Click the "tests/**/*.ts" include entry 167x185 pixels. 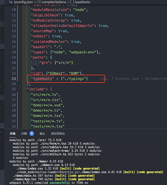(47, 121)
